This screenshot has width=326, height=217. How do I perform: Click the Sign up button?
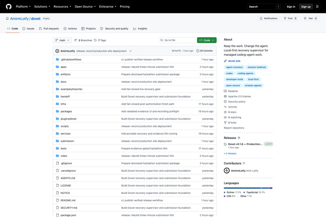[x=306, y=6]
